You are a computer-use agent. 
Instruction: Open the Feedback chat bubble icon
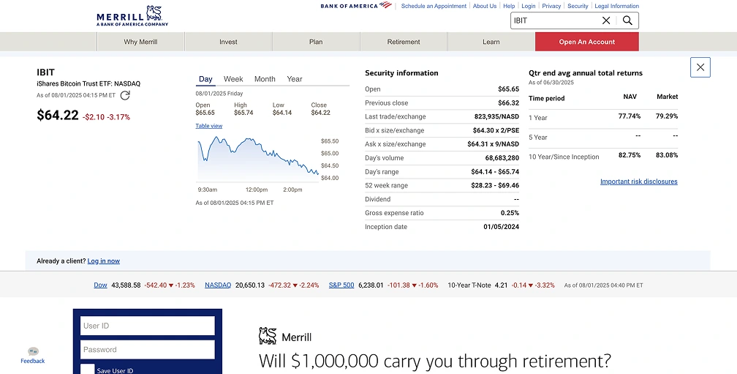(x=33, y=351)
